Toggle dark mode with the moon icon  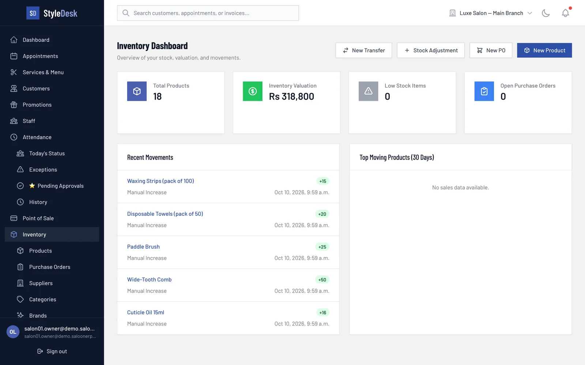pyautogui.click(x=546, y=13)
